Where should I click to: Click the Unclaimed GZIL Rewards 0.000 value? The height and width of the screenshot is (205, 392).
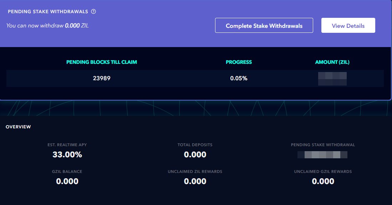(x=323, y=181)
